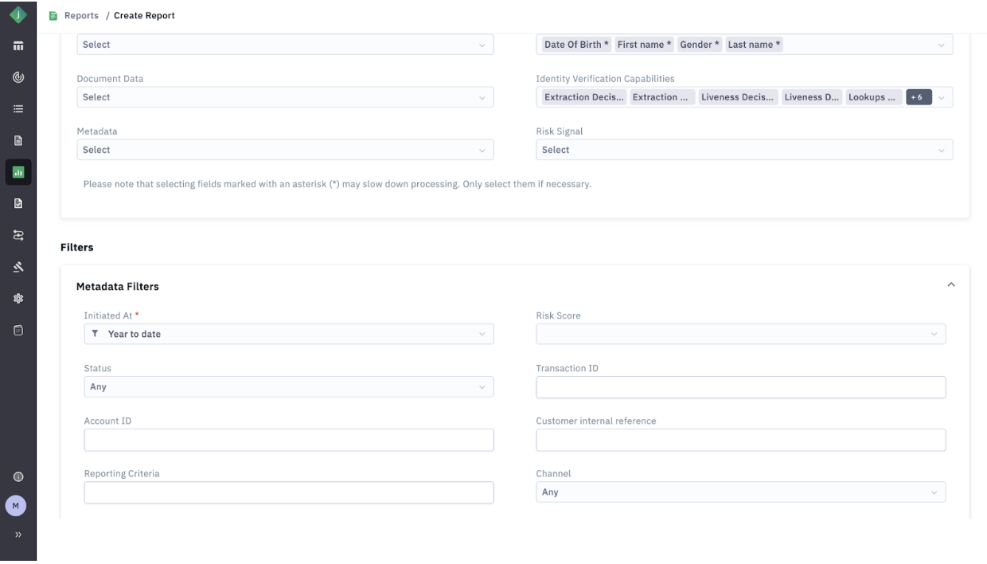Click the Customer internal reference field
The height and width of the screenshot is (564, 987).
click(740, 440)
